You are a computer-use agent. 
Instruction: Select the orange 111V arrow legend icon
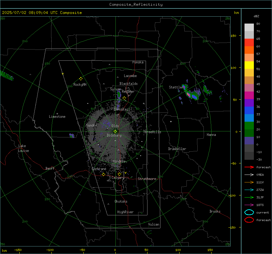pyautogui.click(x=249, y=182)
